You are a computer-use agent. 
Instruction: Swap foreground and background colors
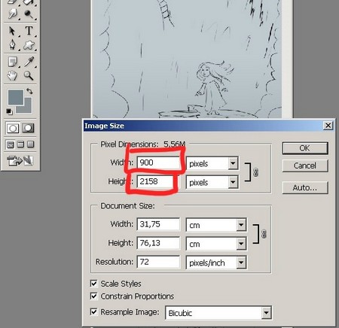[x=29, y=91]
